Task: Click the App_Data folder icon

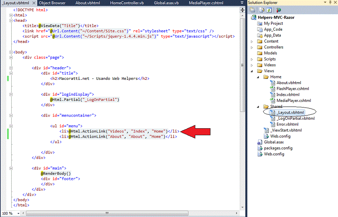Action: coord(260,35)
